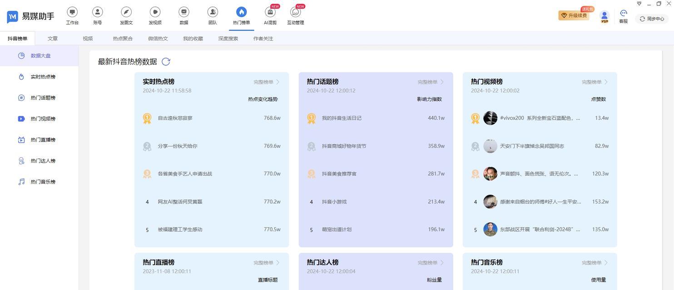Click the 热门视频榜 play sidebar icon

coord(21,119)
